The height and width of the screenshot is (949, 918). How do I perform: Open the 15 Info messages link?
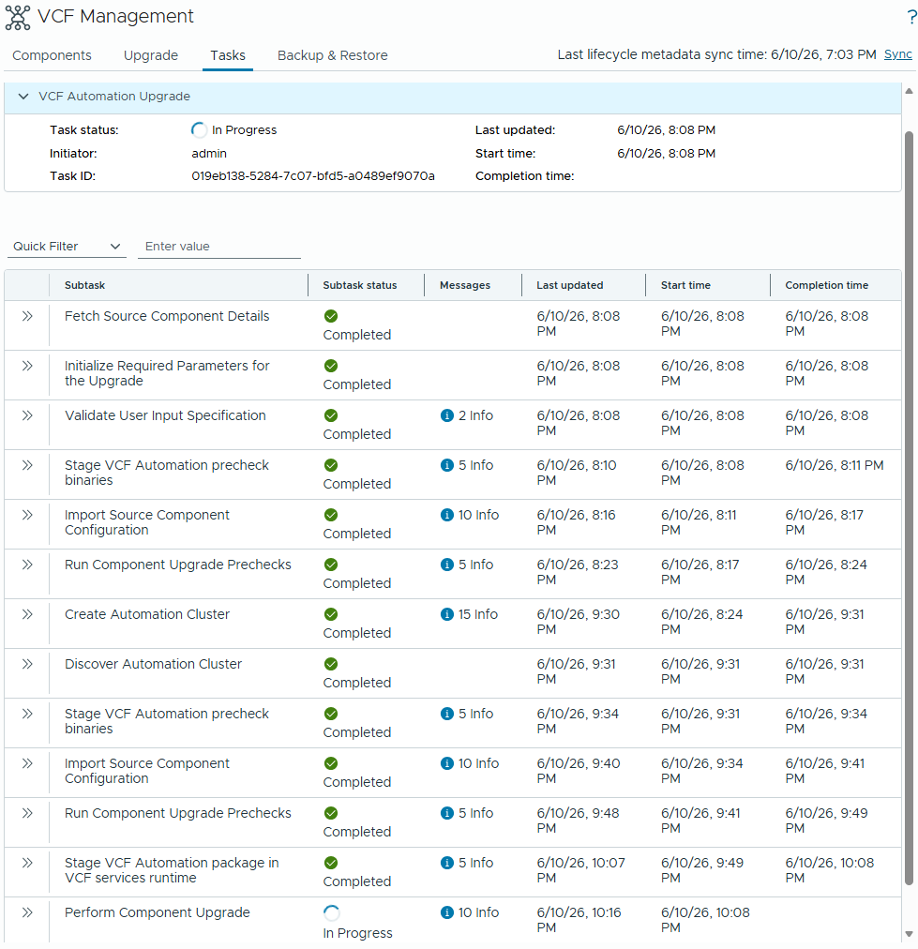tap(478, 614)
